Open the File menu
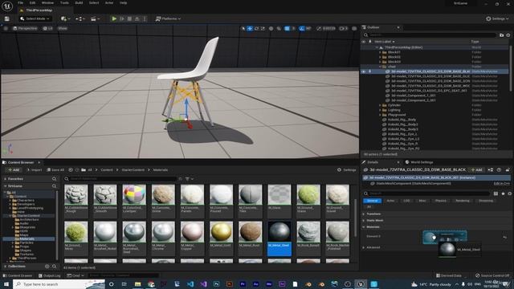The image size is (514, 289). pos(20,3)
